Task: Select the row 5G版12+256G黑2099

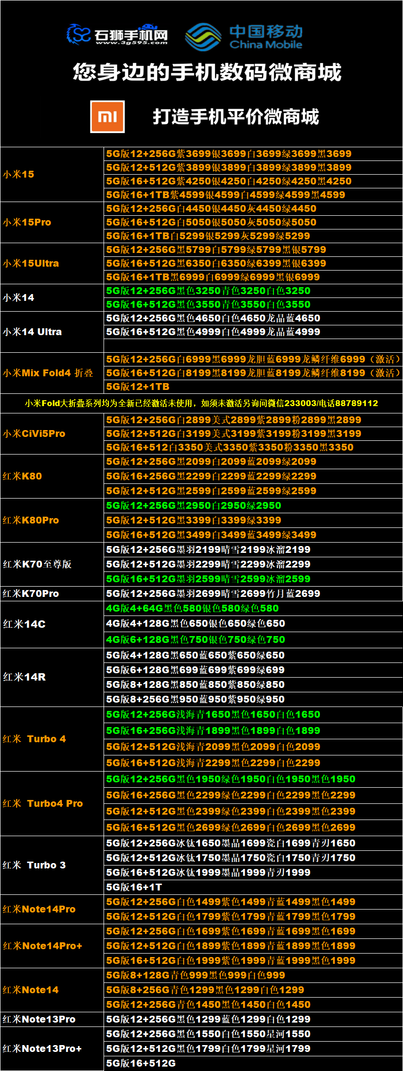Action: [254, 461]
